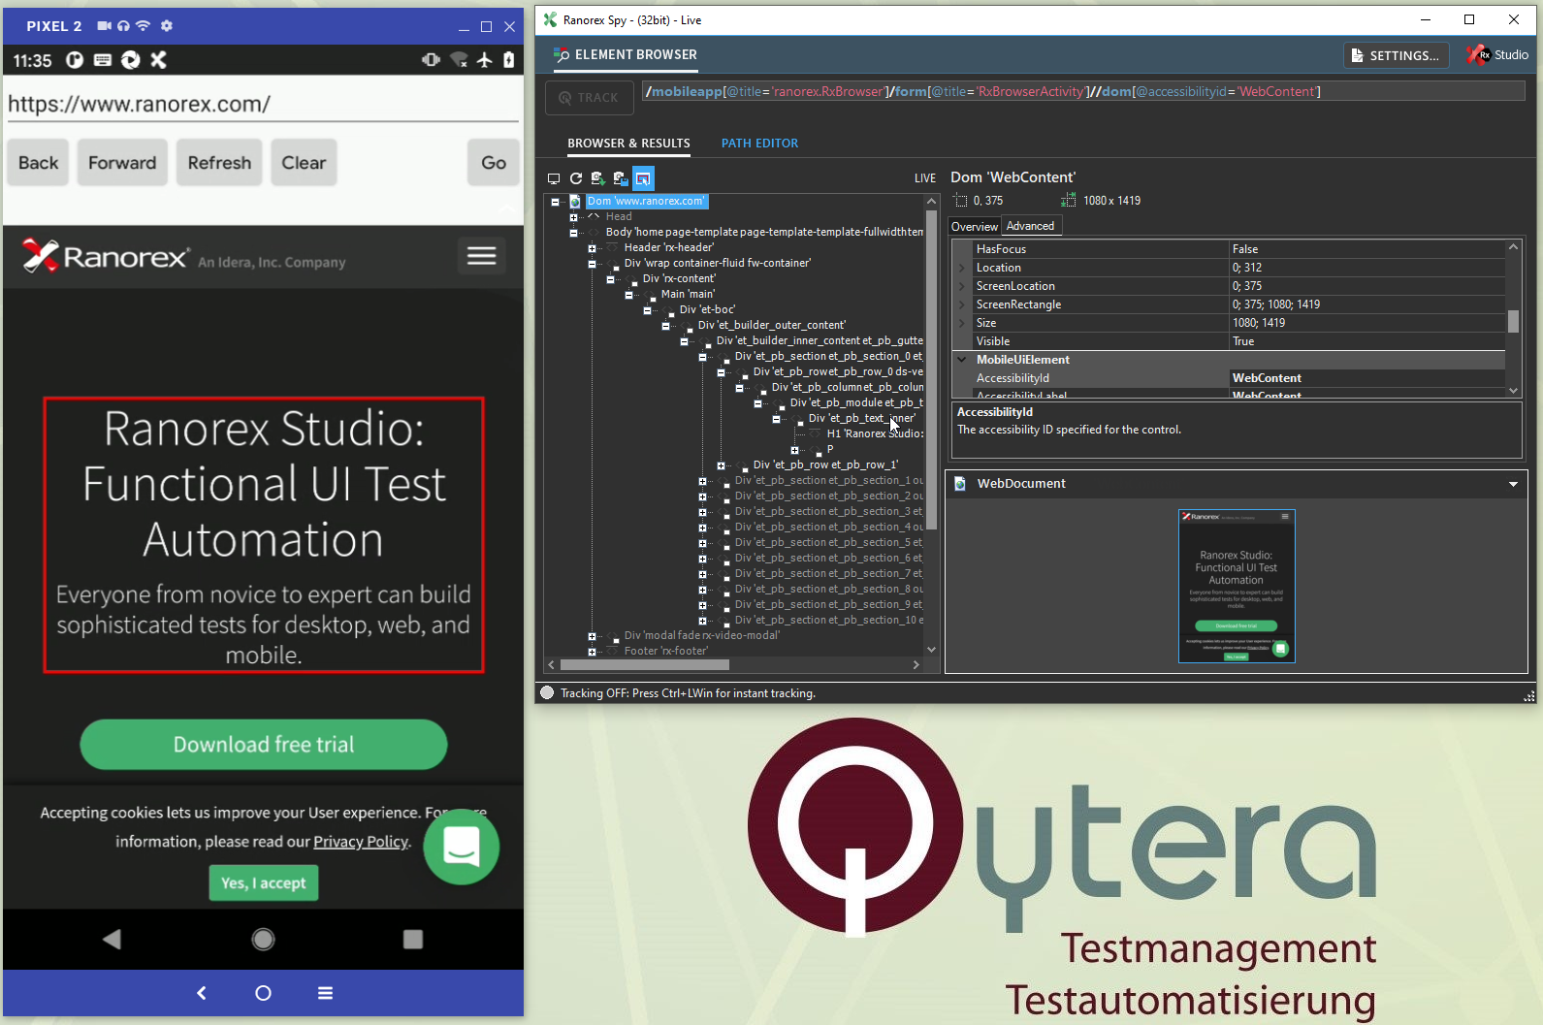Click the green chat bubble icon
The width and height of the screenshot is (1543, 1025).
point(462,847)
